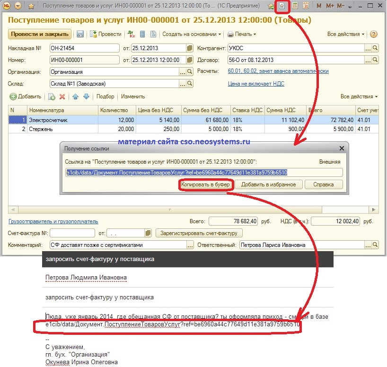387x367 pixels.
Task: Open the Грузоотправитель и грузополучатель link
Action: tap(53, 221)
